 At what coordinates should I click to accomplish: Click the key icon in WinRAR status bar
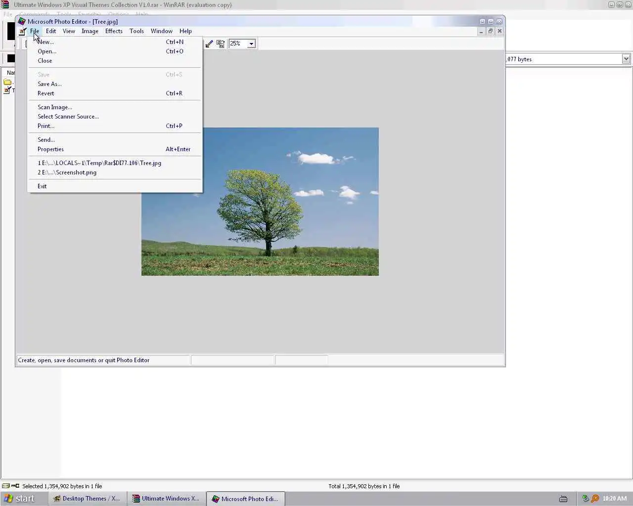[15, 486]
